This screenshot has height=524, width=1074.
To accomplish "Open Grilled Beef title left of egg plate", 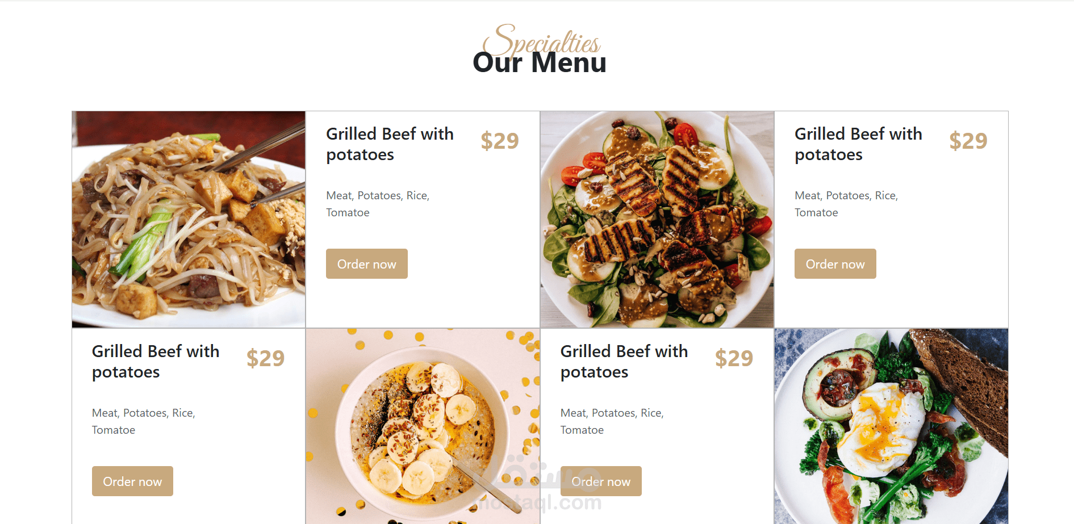I will point(624,362).
